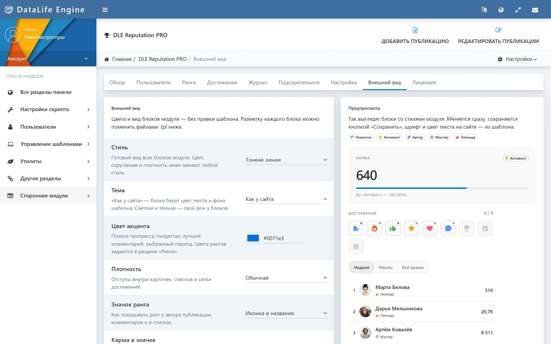Screen dimensions: 551x344
Task: Switch leaderboard period to Месяц
Action: (386, 268)
